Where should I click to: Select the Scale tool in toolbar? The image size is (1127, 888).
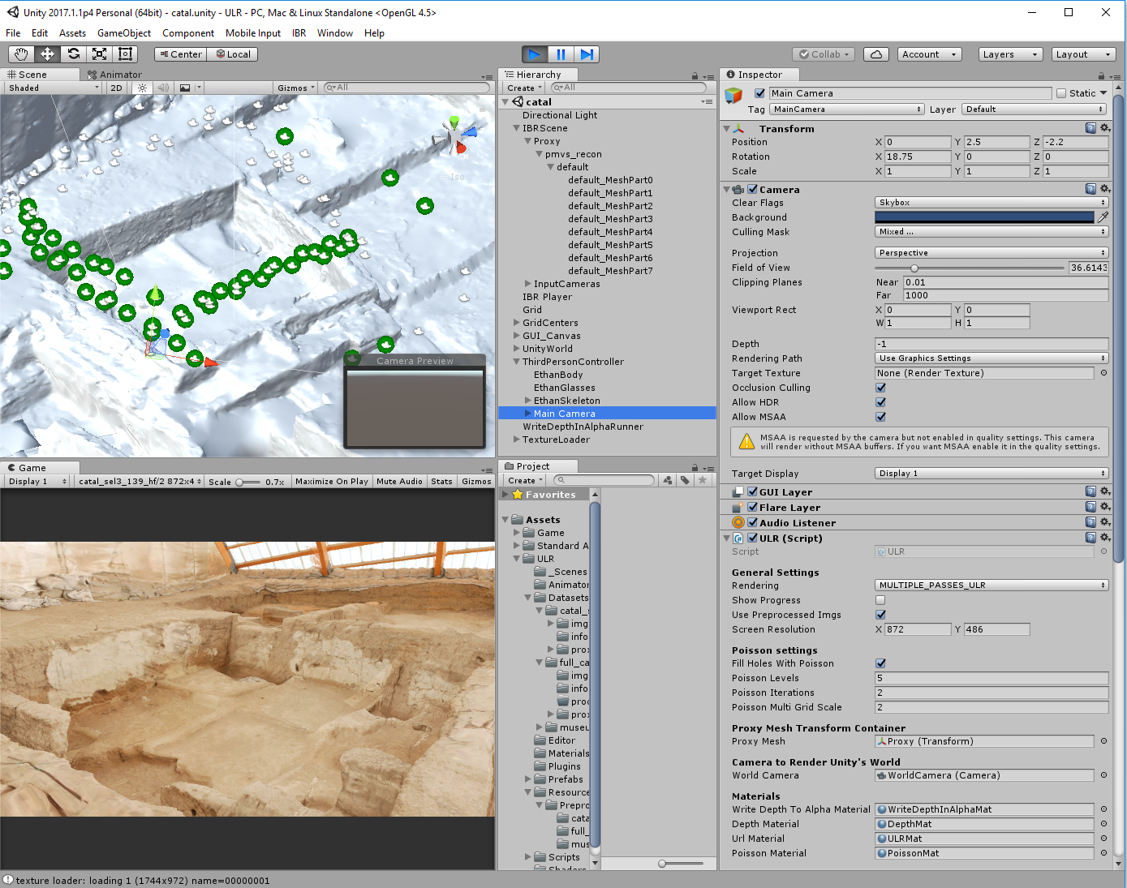point(99,54)
